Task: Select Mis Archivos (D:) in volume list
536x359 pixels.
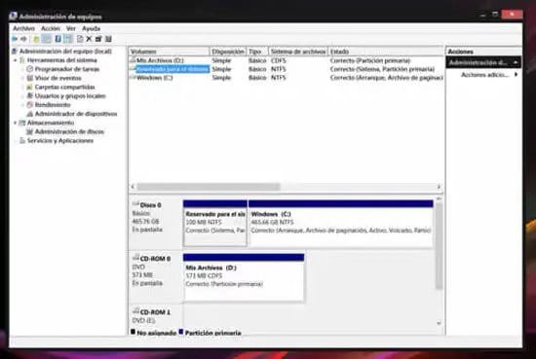Action: (160, 60)
